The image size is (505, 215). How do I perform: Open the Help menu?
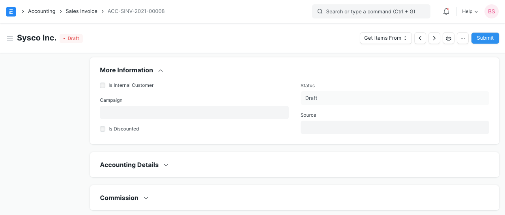click(470, 11)
